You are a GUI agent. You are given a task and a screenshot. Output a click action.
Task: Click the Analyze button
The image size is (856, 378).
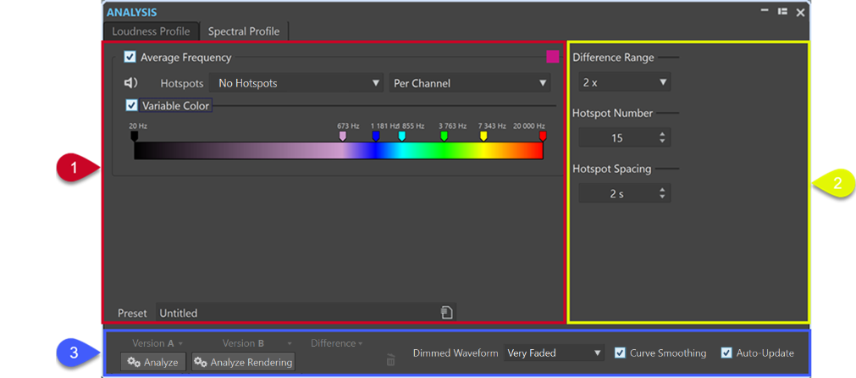[152, 362]
